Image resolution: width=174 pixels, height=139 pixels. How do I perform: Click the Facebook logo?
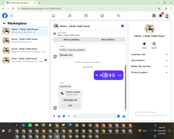[5, 16]
